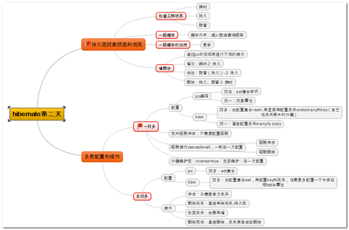This screenshot has width=349, height=230.
Task: Select the 对多：set集合 node
Action: (222, 171)
